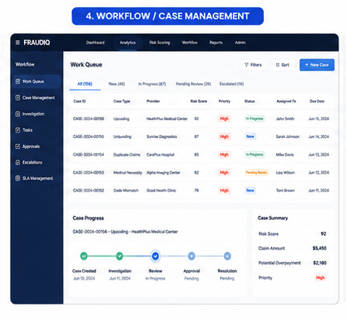Switch to the In Progress tab
The width and height of the screenshot is (346, 320).
(x=152, y=84)
